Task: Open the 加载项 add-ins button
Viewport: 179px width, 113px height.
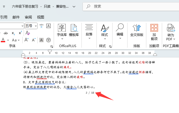Action: (154, 32)
